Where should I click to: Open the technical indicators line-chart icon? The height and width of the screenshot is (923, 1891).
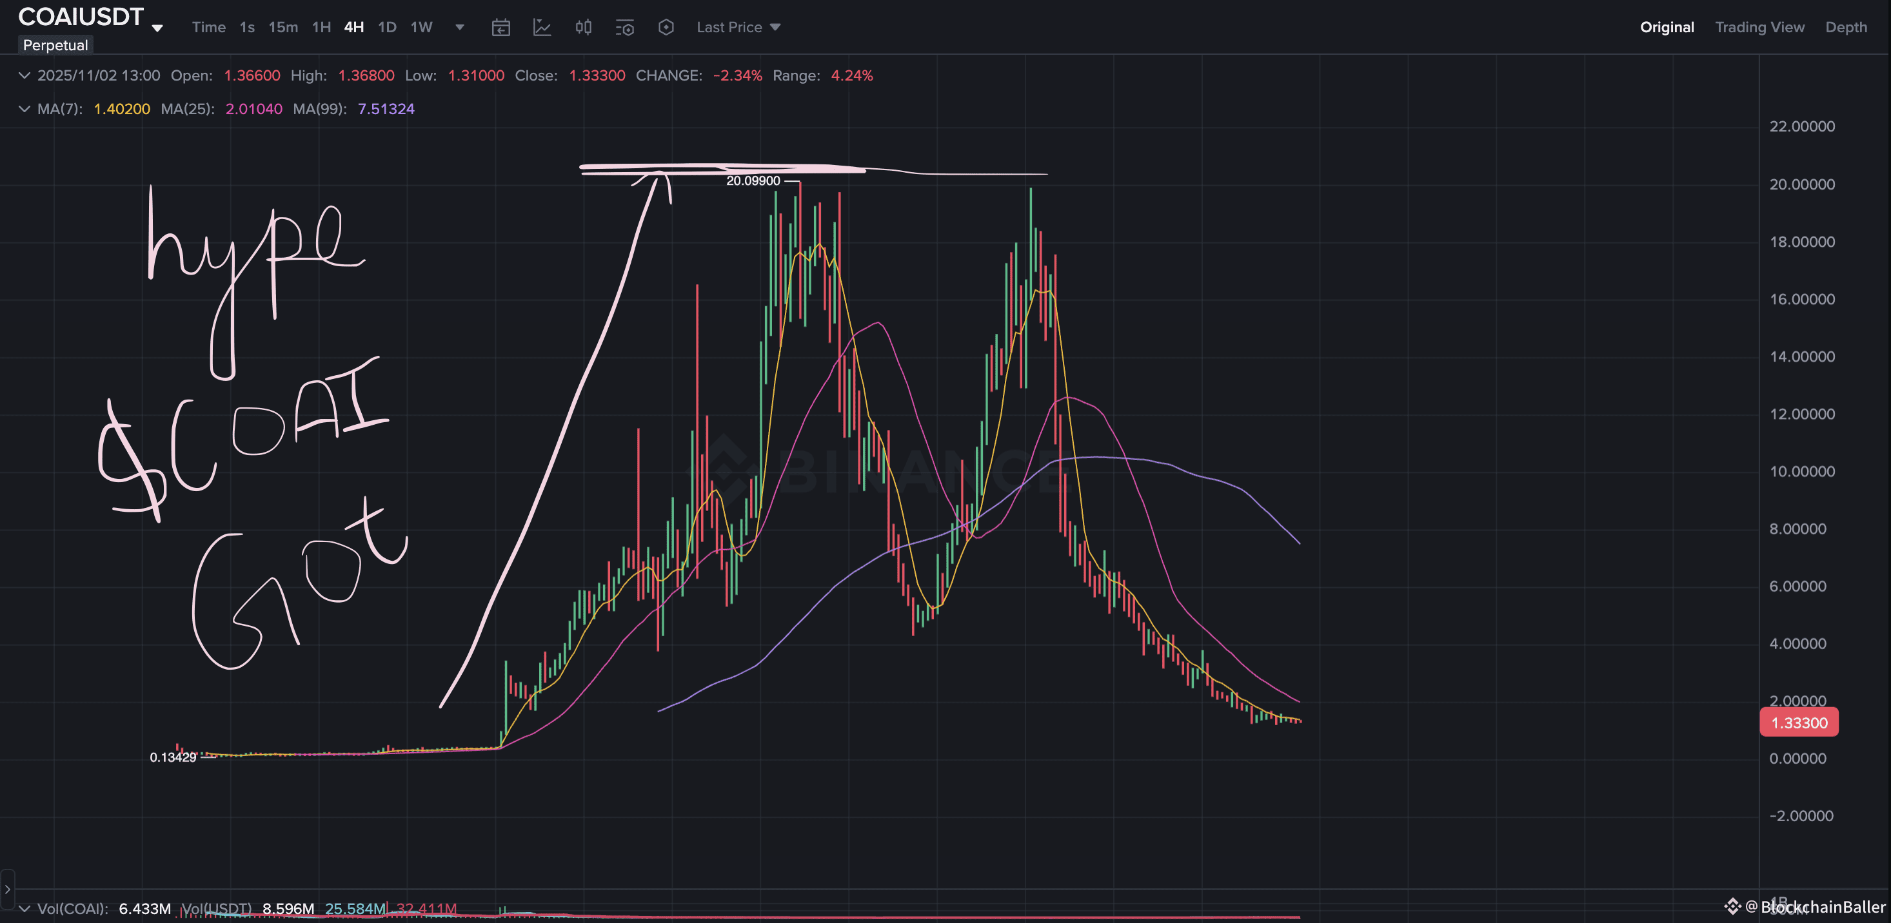(x=542, y=28)
